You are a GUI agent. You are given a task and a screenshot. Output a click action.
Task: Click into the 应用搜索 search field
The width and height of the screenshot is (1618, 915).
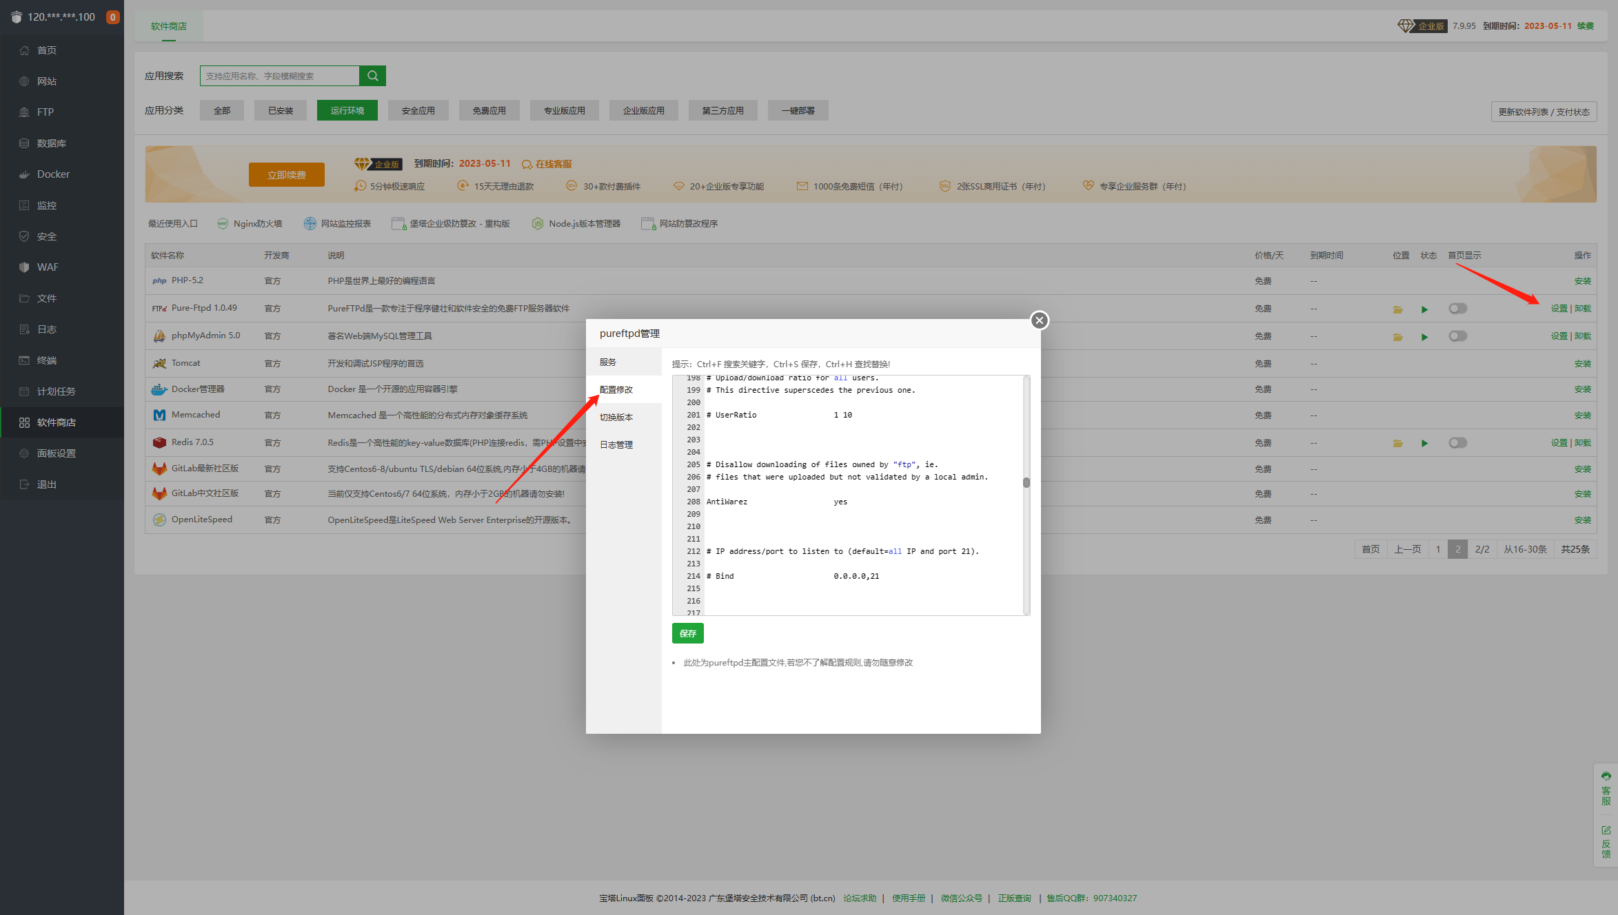(x=279, y=76)
